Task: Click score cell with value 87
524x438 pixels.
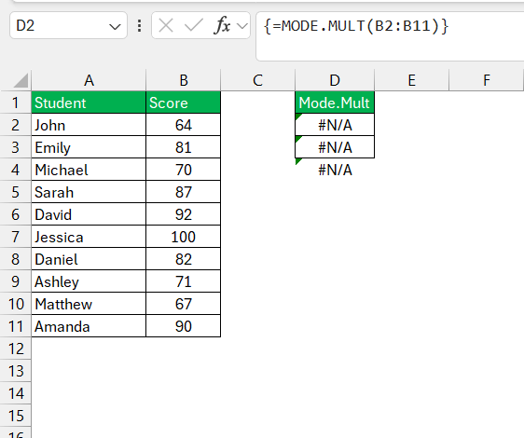Action: [x=184, y=192]
